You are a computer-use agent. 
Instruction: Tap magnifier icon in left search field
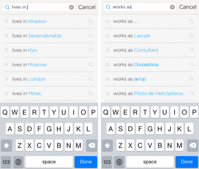[x=7, y=7]
